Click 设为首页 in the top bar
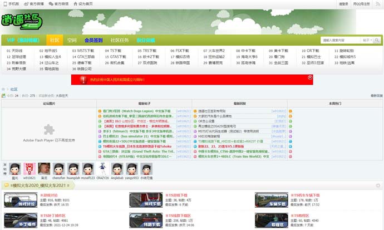Image resolution: width=384 pixels, height=230 pixels. pos(83,3)
